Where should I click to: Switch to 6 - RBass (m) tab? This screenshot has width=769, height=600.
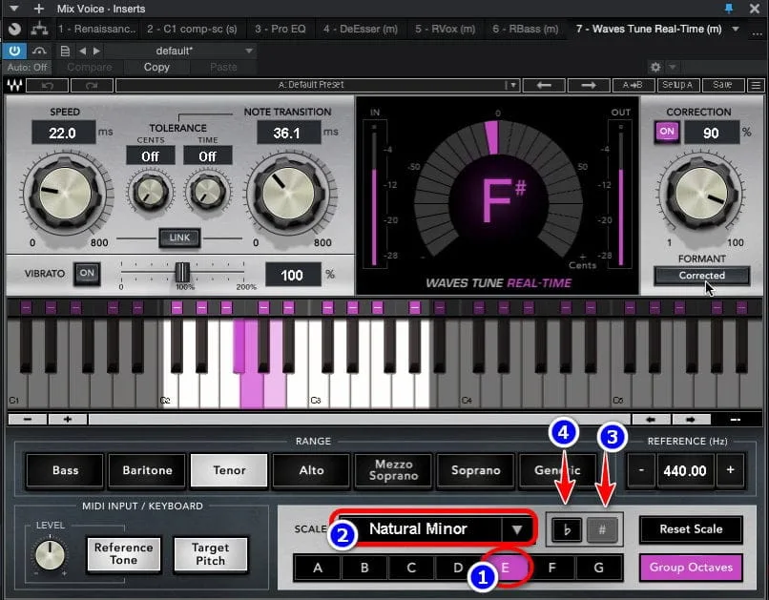526,29
